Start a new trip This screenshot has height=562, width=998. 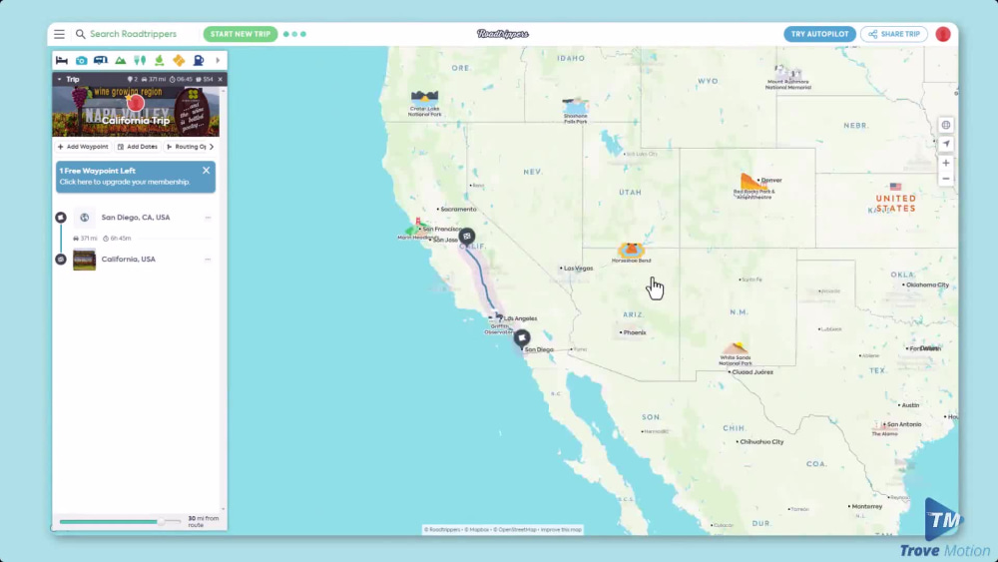tap(240, 34)
